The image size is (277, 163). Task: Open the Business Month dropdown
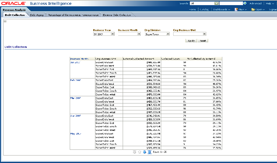[129, 34]
